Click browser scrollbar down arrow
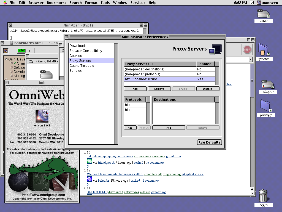 [252, 193]
